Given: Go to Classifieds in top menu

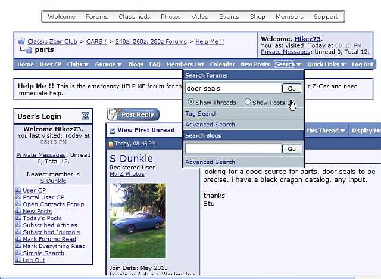Looking at the screenshot, I should [135, 17].
